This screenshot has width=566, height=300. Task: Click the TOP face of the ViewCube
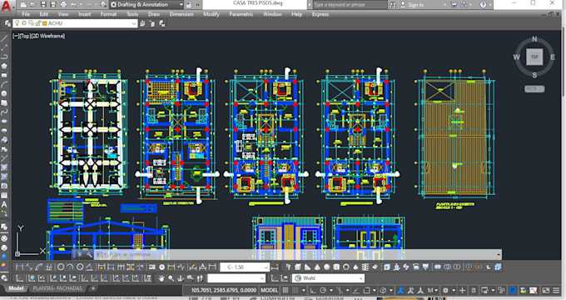(x=534, y=57)
